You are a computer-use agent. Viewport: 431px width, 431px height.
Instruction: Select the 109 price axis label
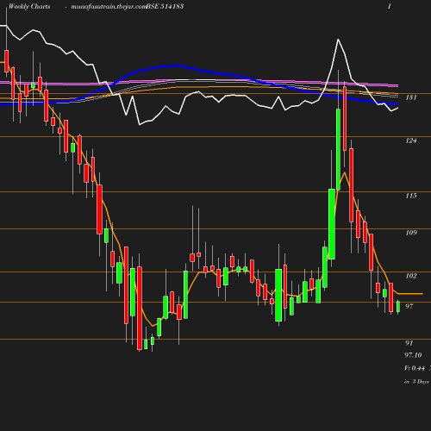tap(411, 233)
